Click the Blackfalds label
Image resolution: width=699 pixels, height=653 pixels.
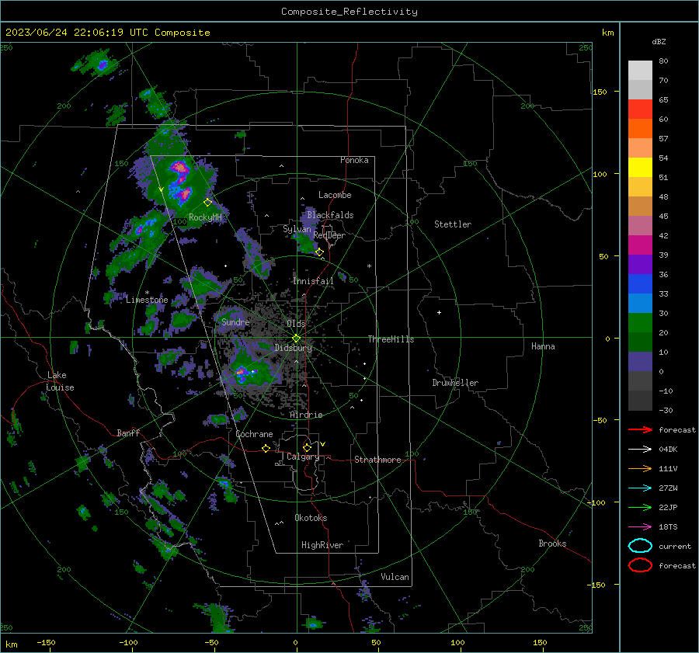point(330,215)
